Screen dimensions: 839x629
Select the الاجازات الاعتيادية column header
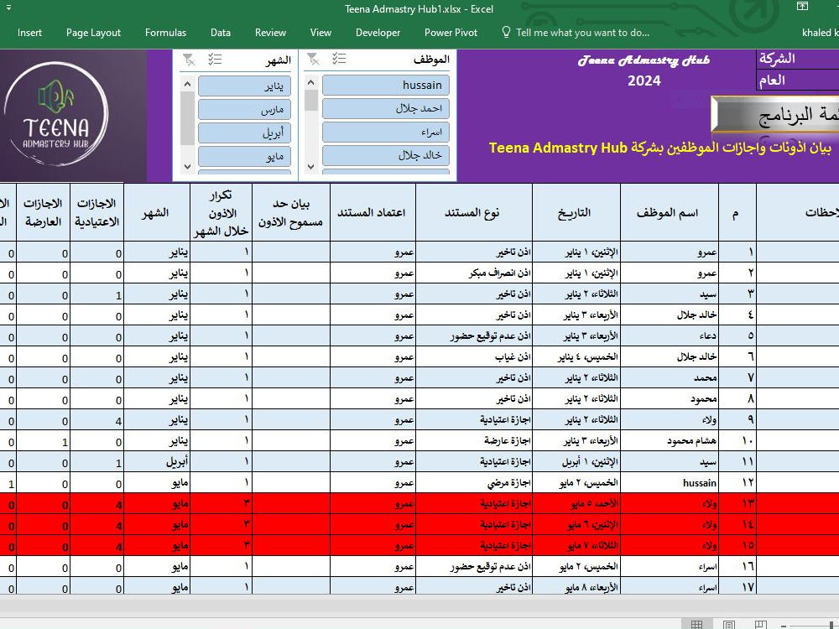96,212
